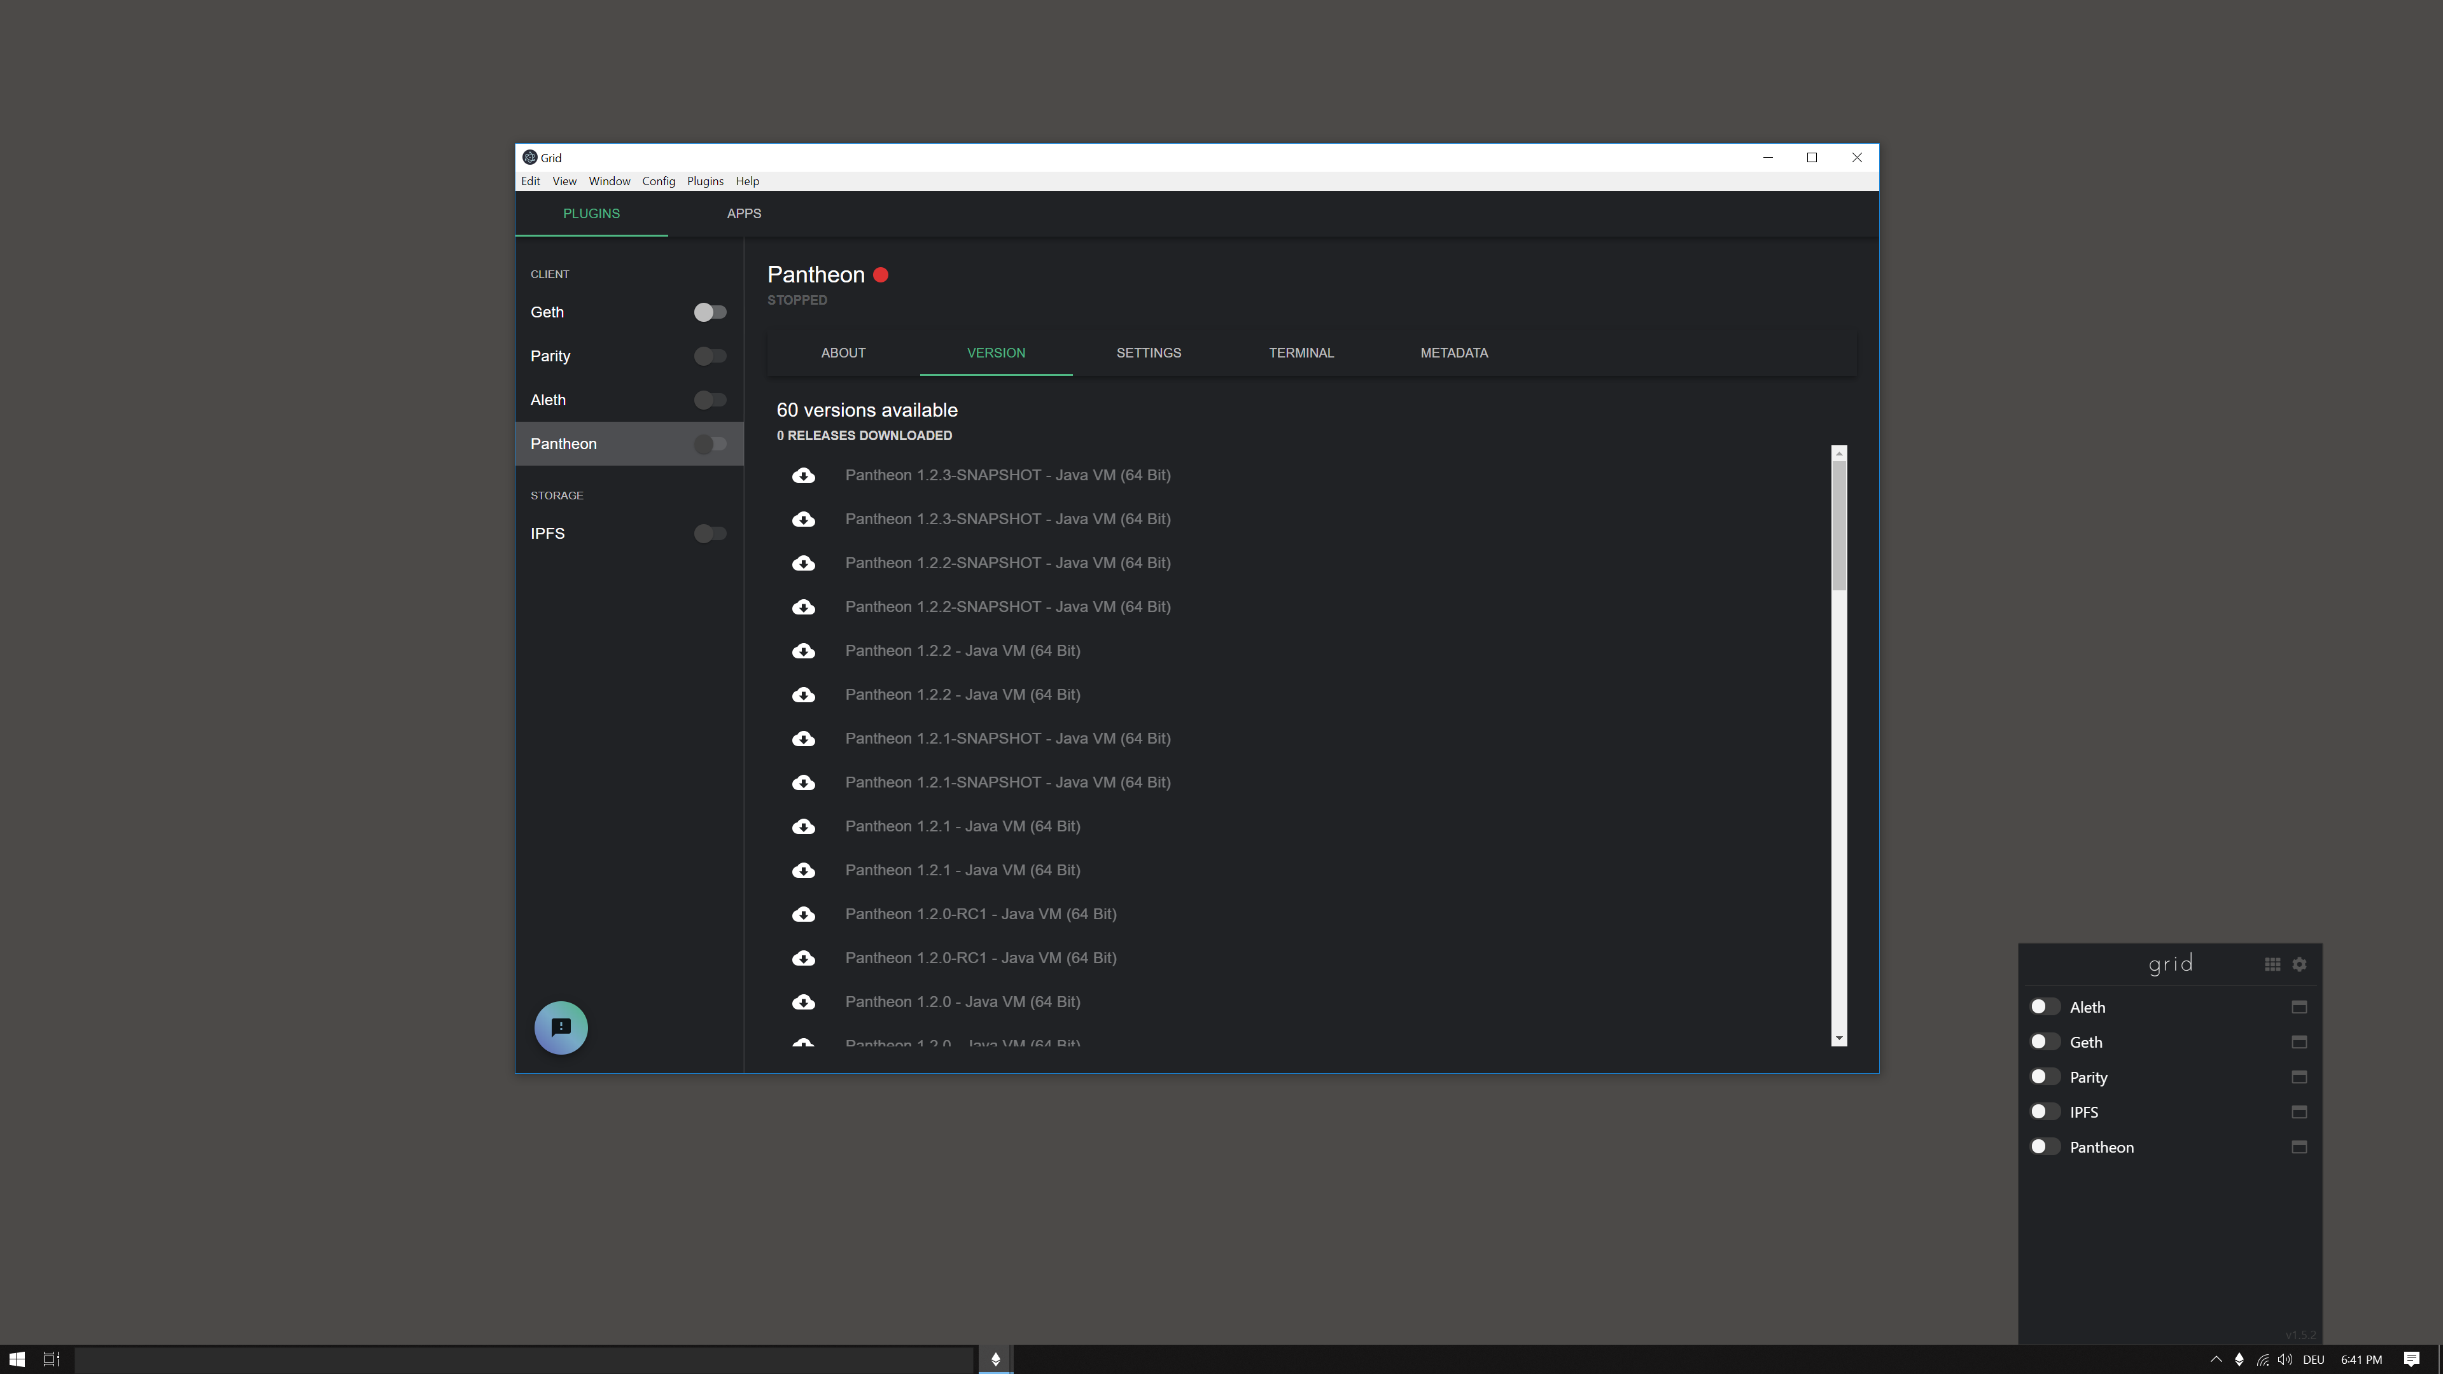The width and height of the screenshot is (2443, 1374).
Task: Switch to the APPS tab
Action: 743,213
